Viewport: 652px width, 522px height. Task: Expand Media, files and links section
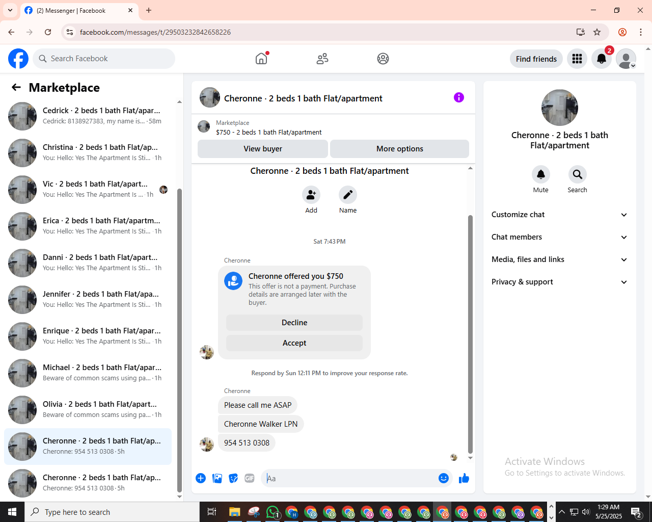pyautogui.click(x=559, y=259)
